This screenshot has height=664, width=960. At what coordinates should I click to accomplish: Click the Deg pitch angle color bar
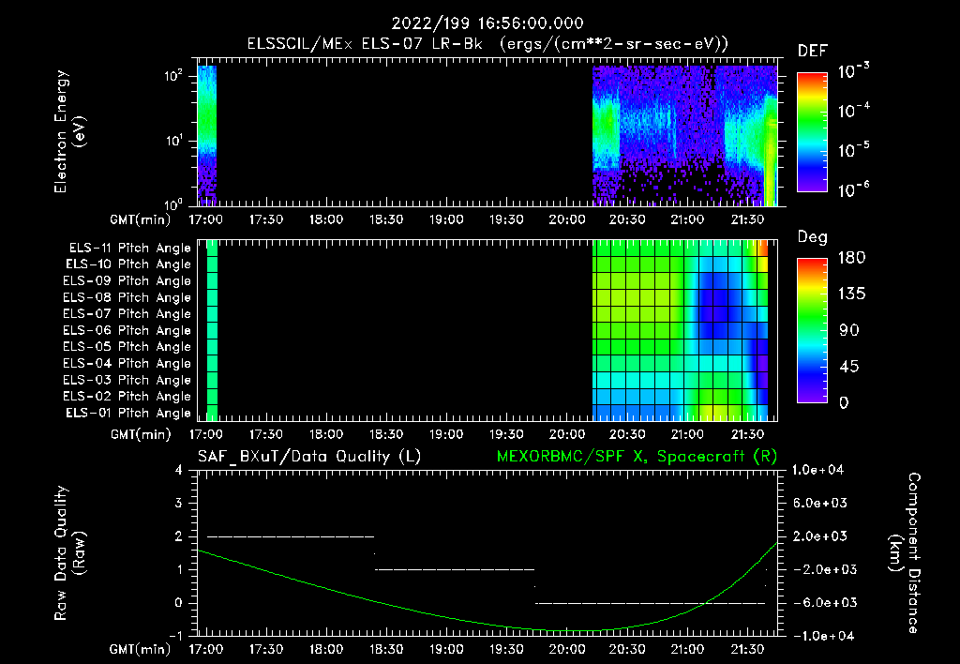812,330
